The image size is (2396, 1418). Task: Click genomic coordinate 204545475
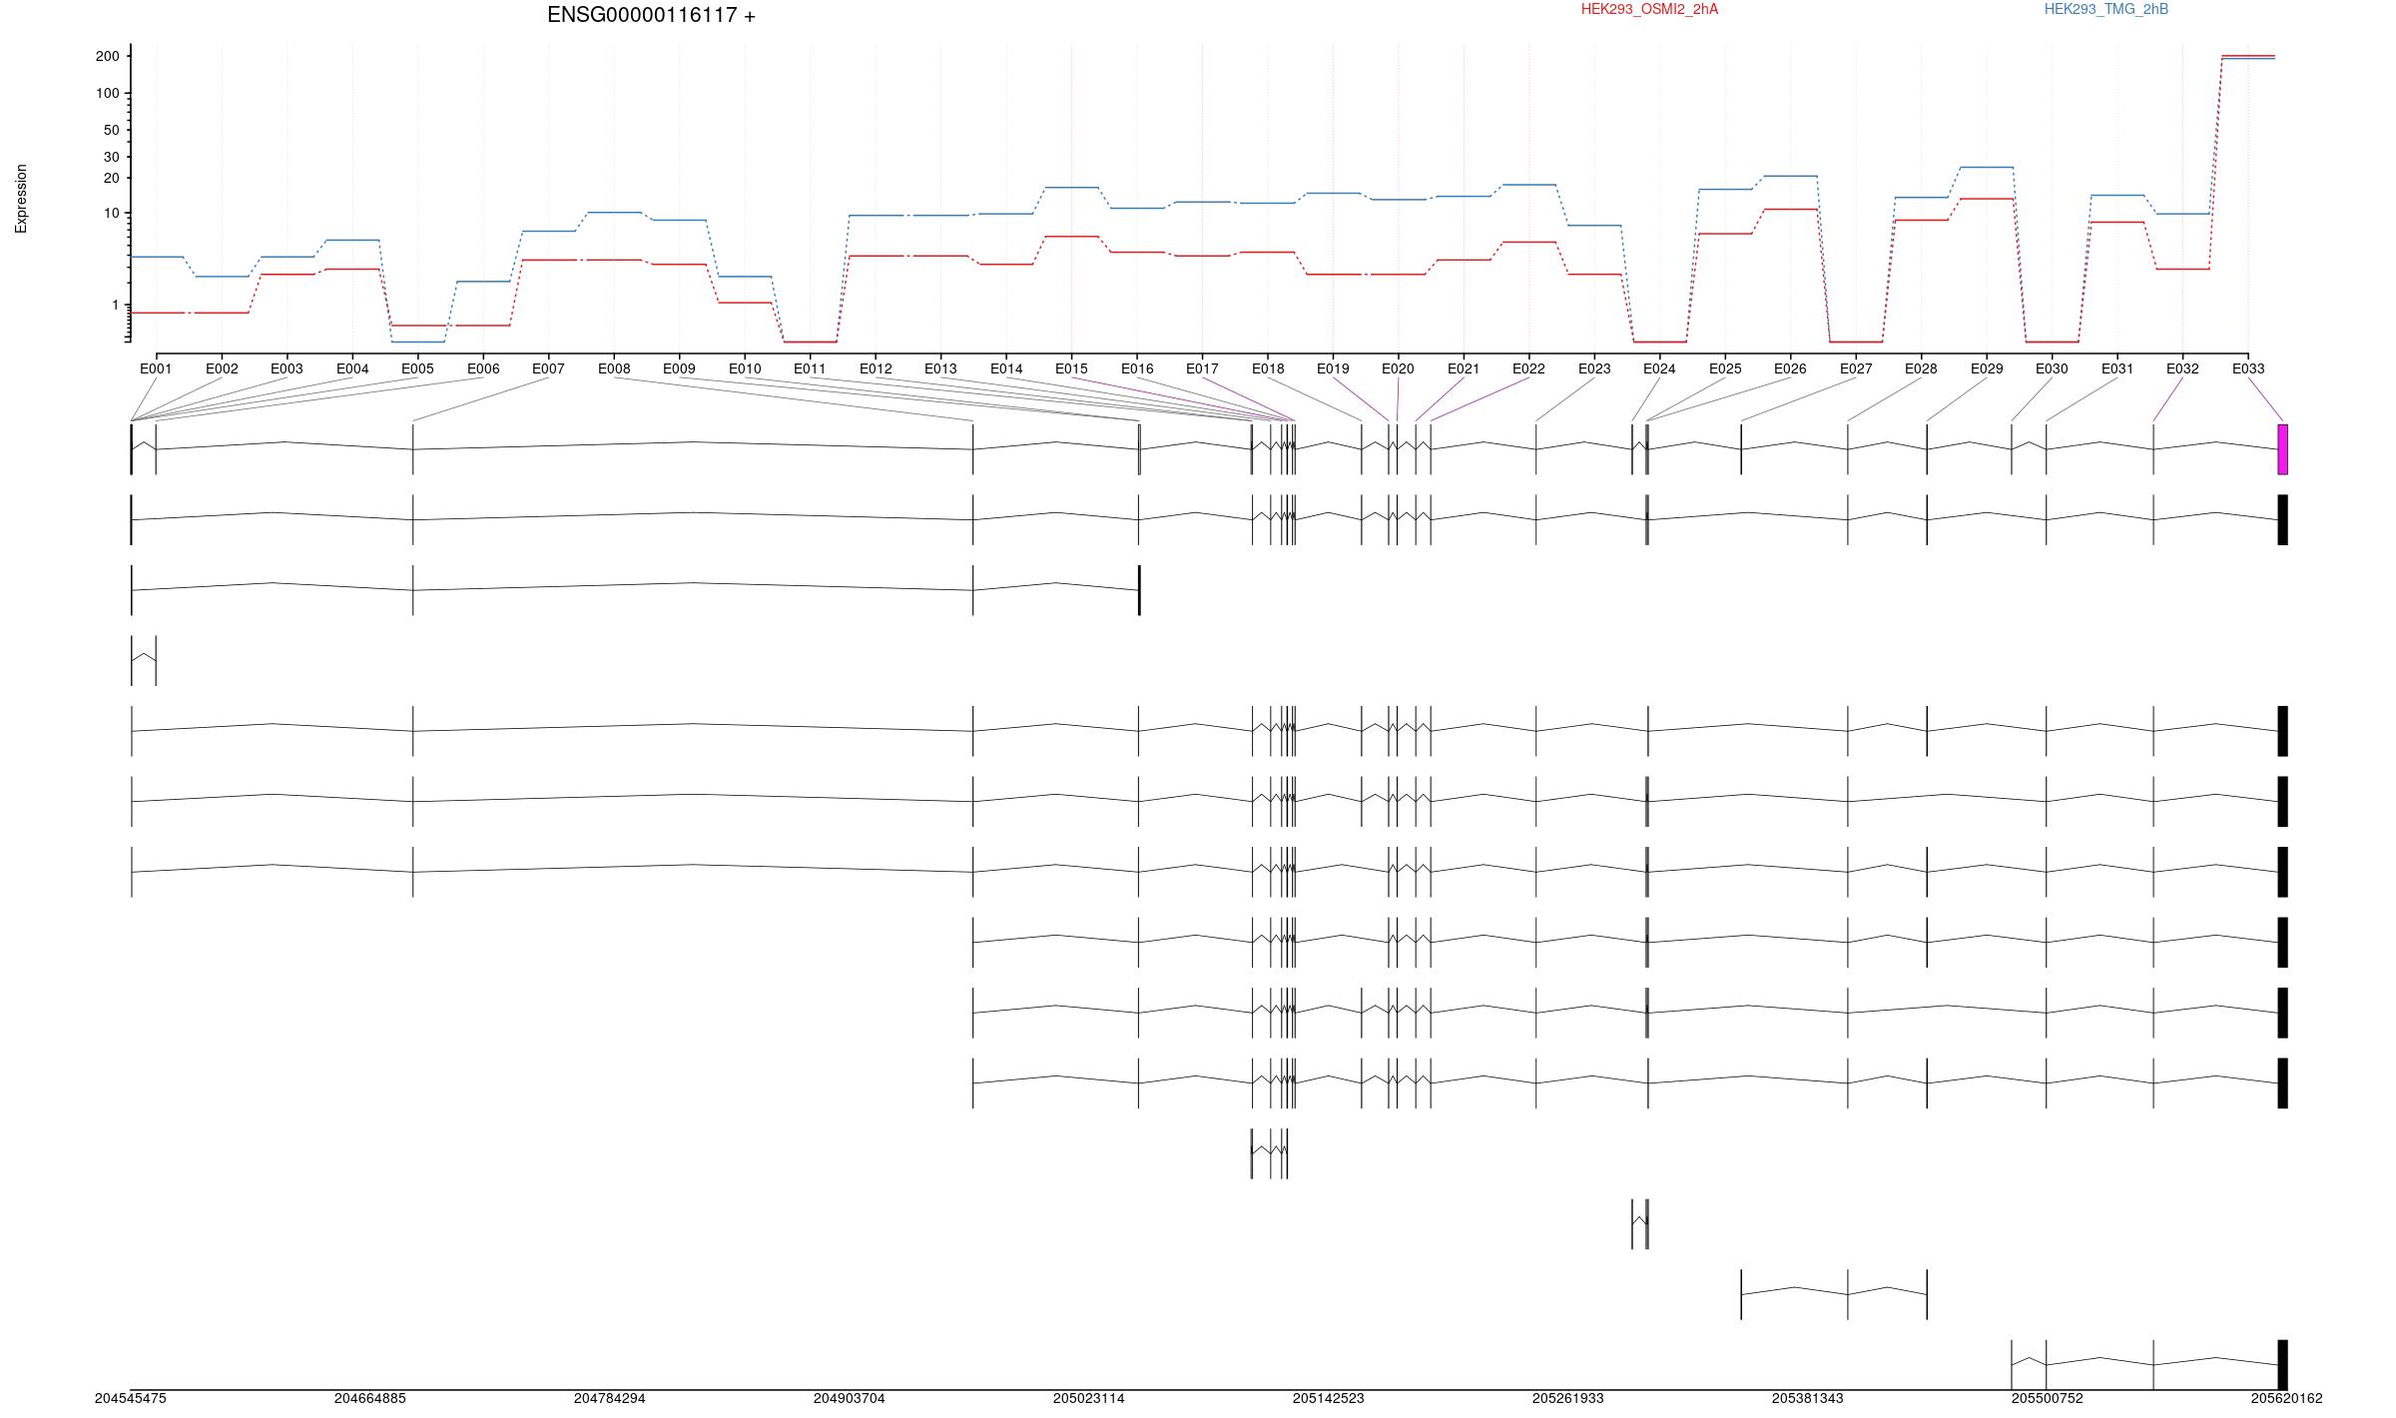(131, 1399)
